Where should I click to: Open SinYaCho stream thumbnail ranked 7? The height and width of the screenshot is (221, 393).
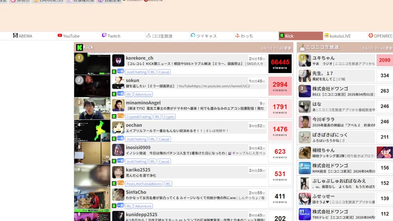92,198
